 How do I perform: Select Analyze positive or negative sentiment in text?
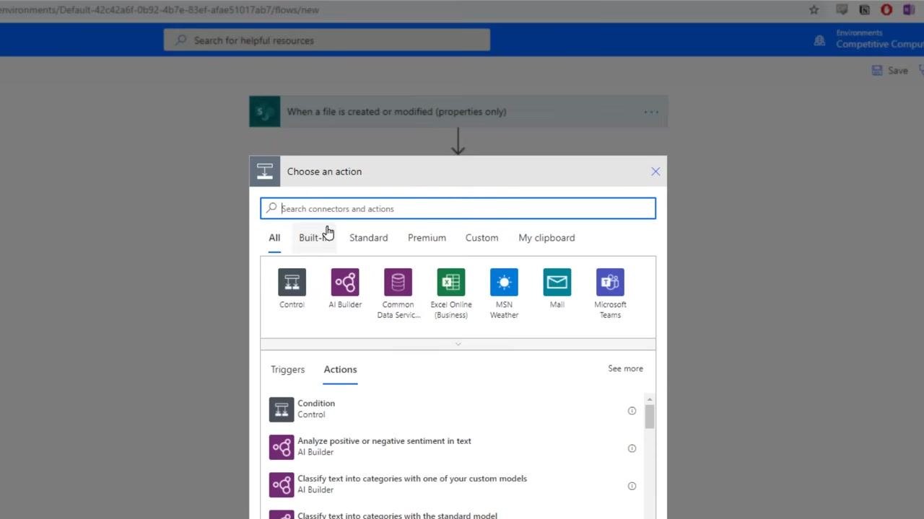pyautogui.click(x=453, y=447)
